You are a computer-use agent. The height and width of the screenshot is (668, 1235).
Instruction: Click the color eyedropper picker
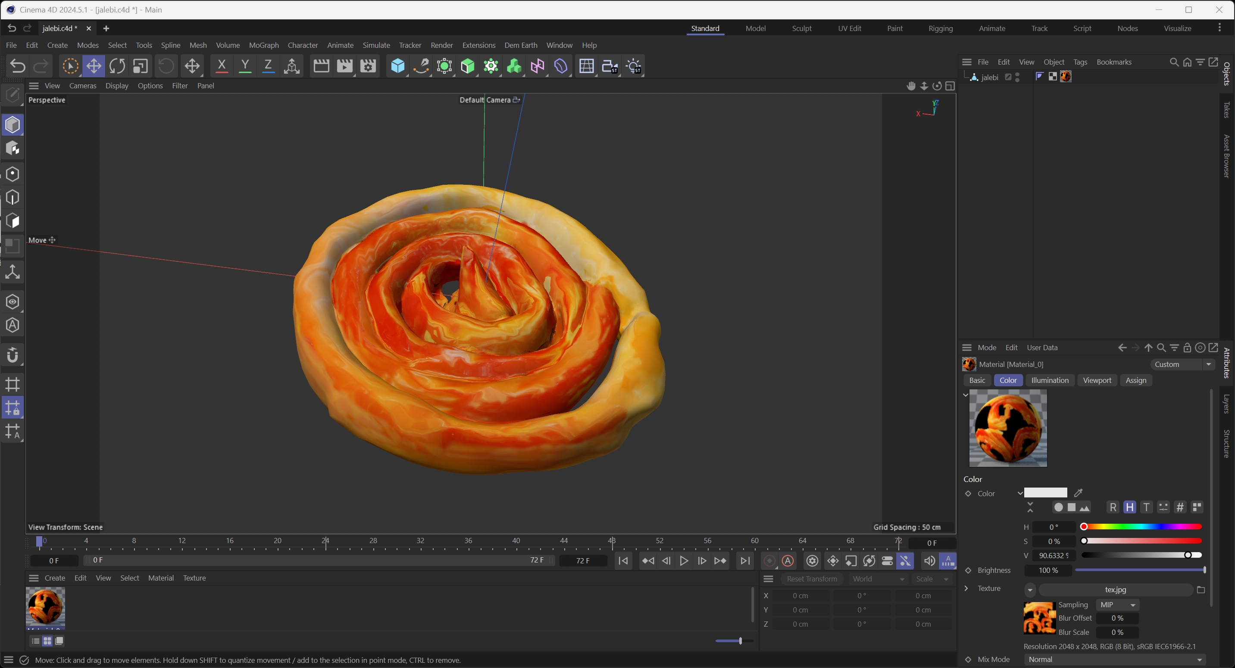point(1079,493)
